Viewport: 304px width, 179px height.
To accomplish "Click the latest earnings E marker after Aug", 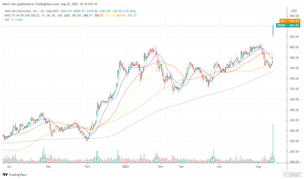I will coord(272,160).
